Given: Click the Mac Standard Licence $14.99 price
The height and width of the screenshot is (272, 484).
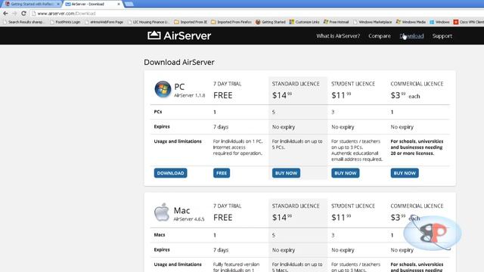Looking at the screenshot, I should coord(282,218).
